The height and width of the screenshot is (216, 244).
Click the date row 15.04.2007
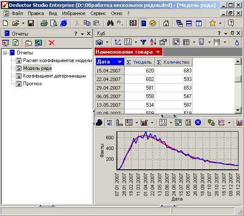(x=110, y=71)
